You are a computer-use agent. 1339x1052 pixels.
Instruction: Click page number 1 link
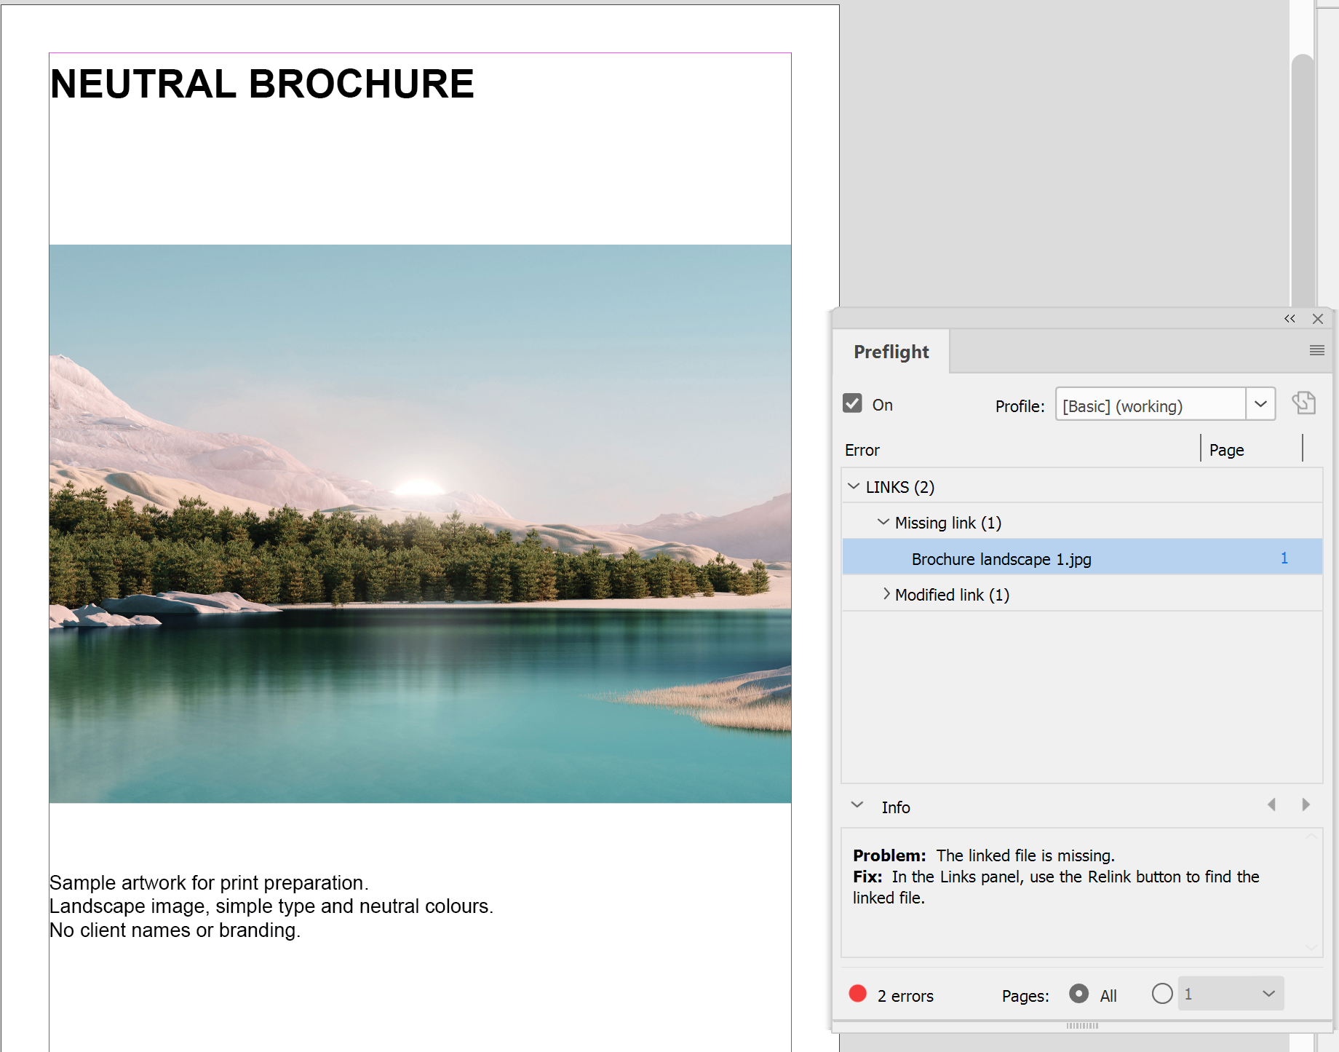click(x=1284, y=558)
